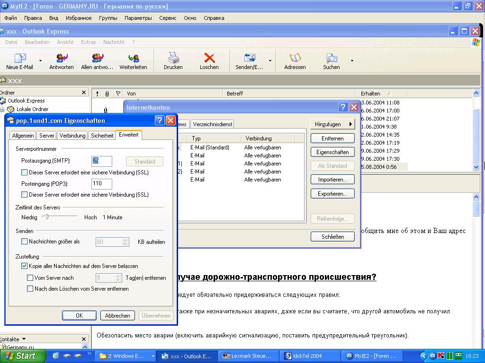Open the Adressen address book icon

point(295,58)
